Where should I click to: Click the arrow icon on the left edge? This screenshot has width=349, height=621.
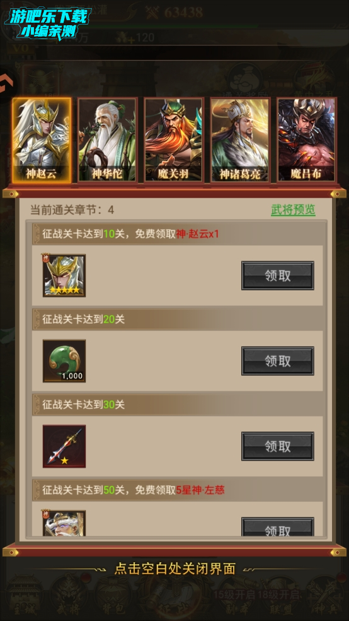[6, 83]
